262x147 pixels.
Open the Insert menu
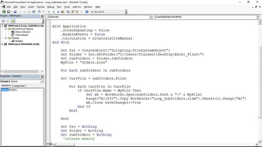tap(31, 7)
